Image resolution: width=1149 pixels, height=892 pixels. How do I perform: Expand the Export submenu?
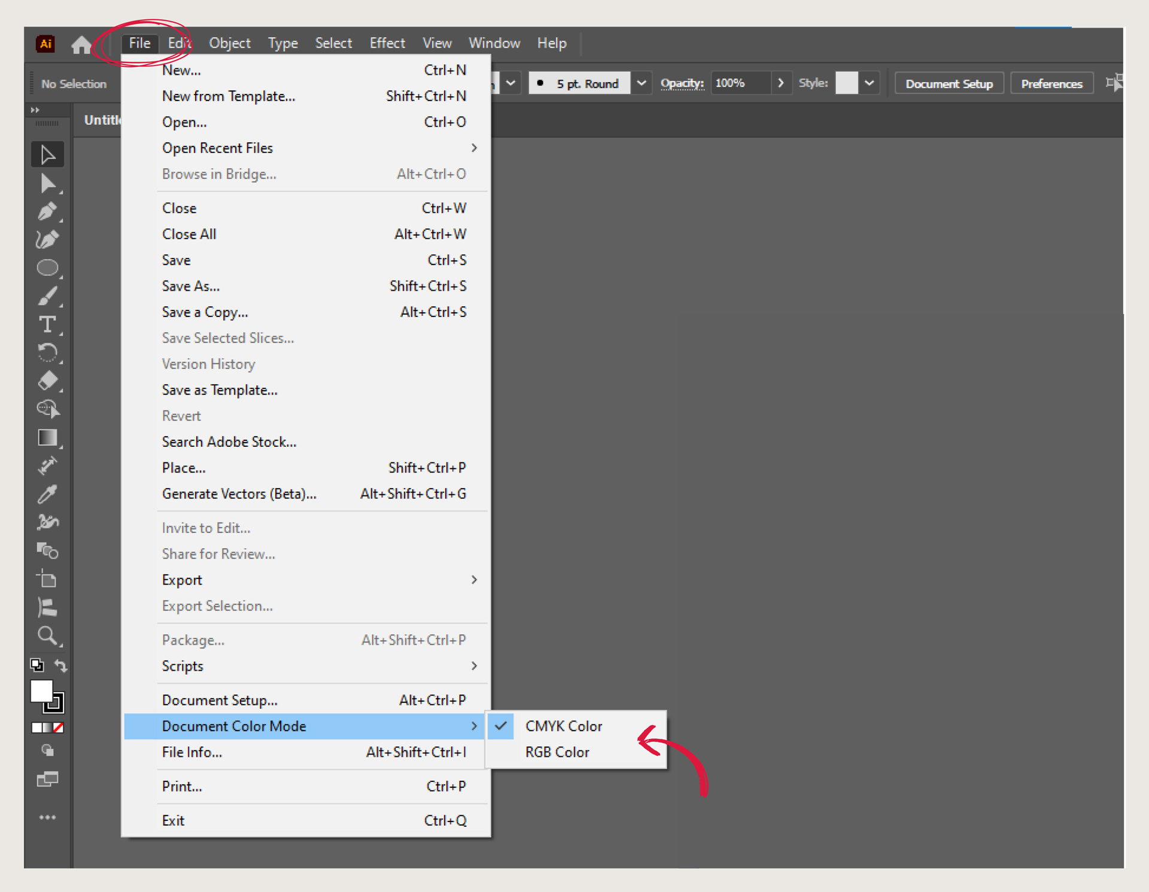pos(182,579)
